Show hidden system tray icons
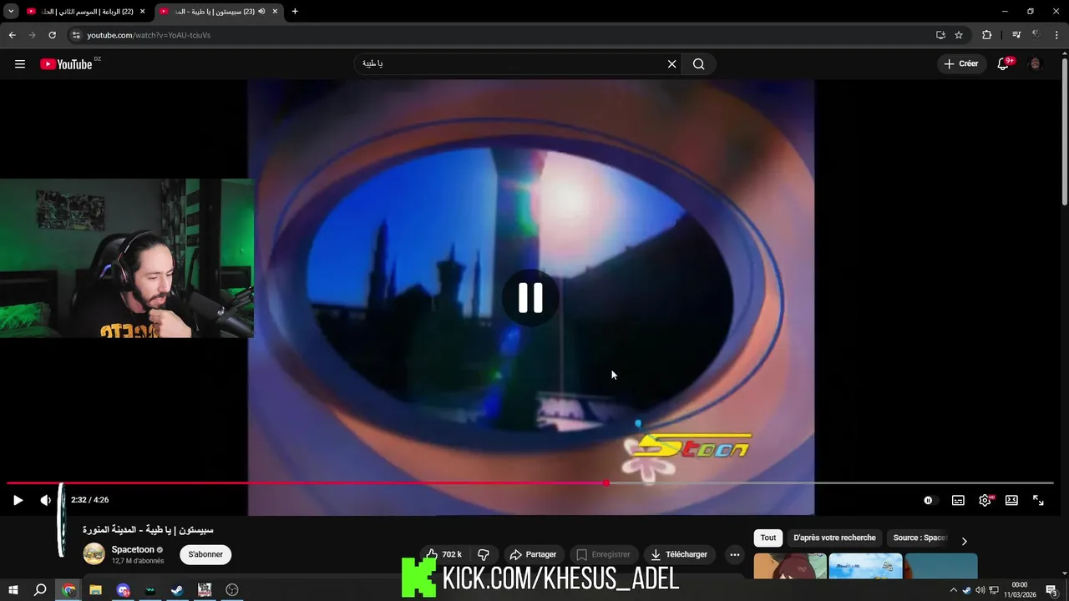The width and height of the screenshot is (1069, 601). click(954, 590)
